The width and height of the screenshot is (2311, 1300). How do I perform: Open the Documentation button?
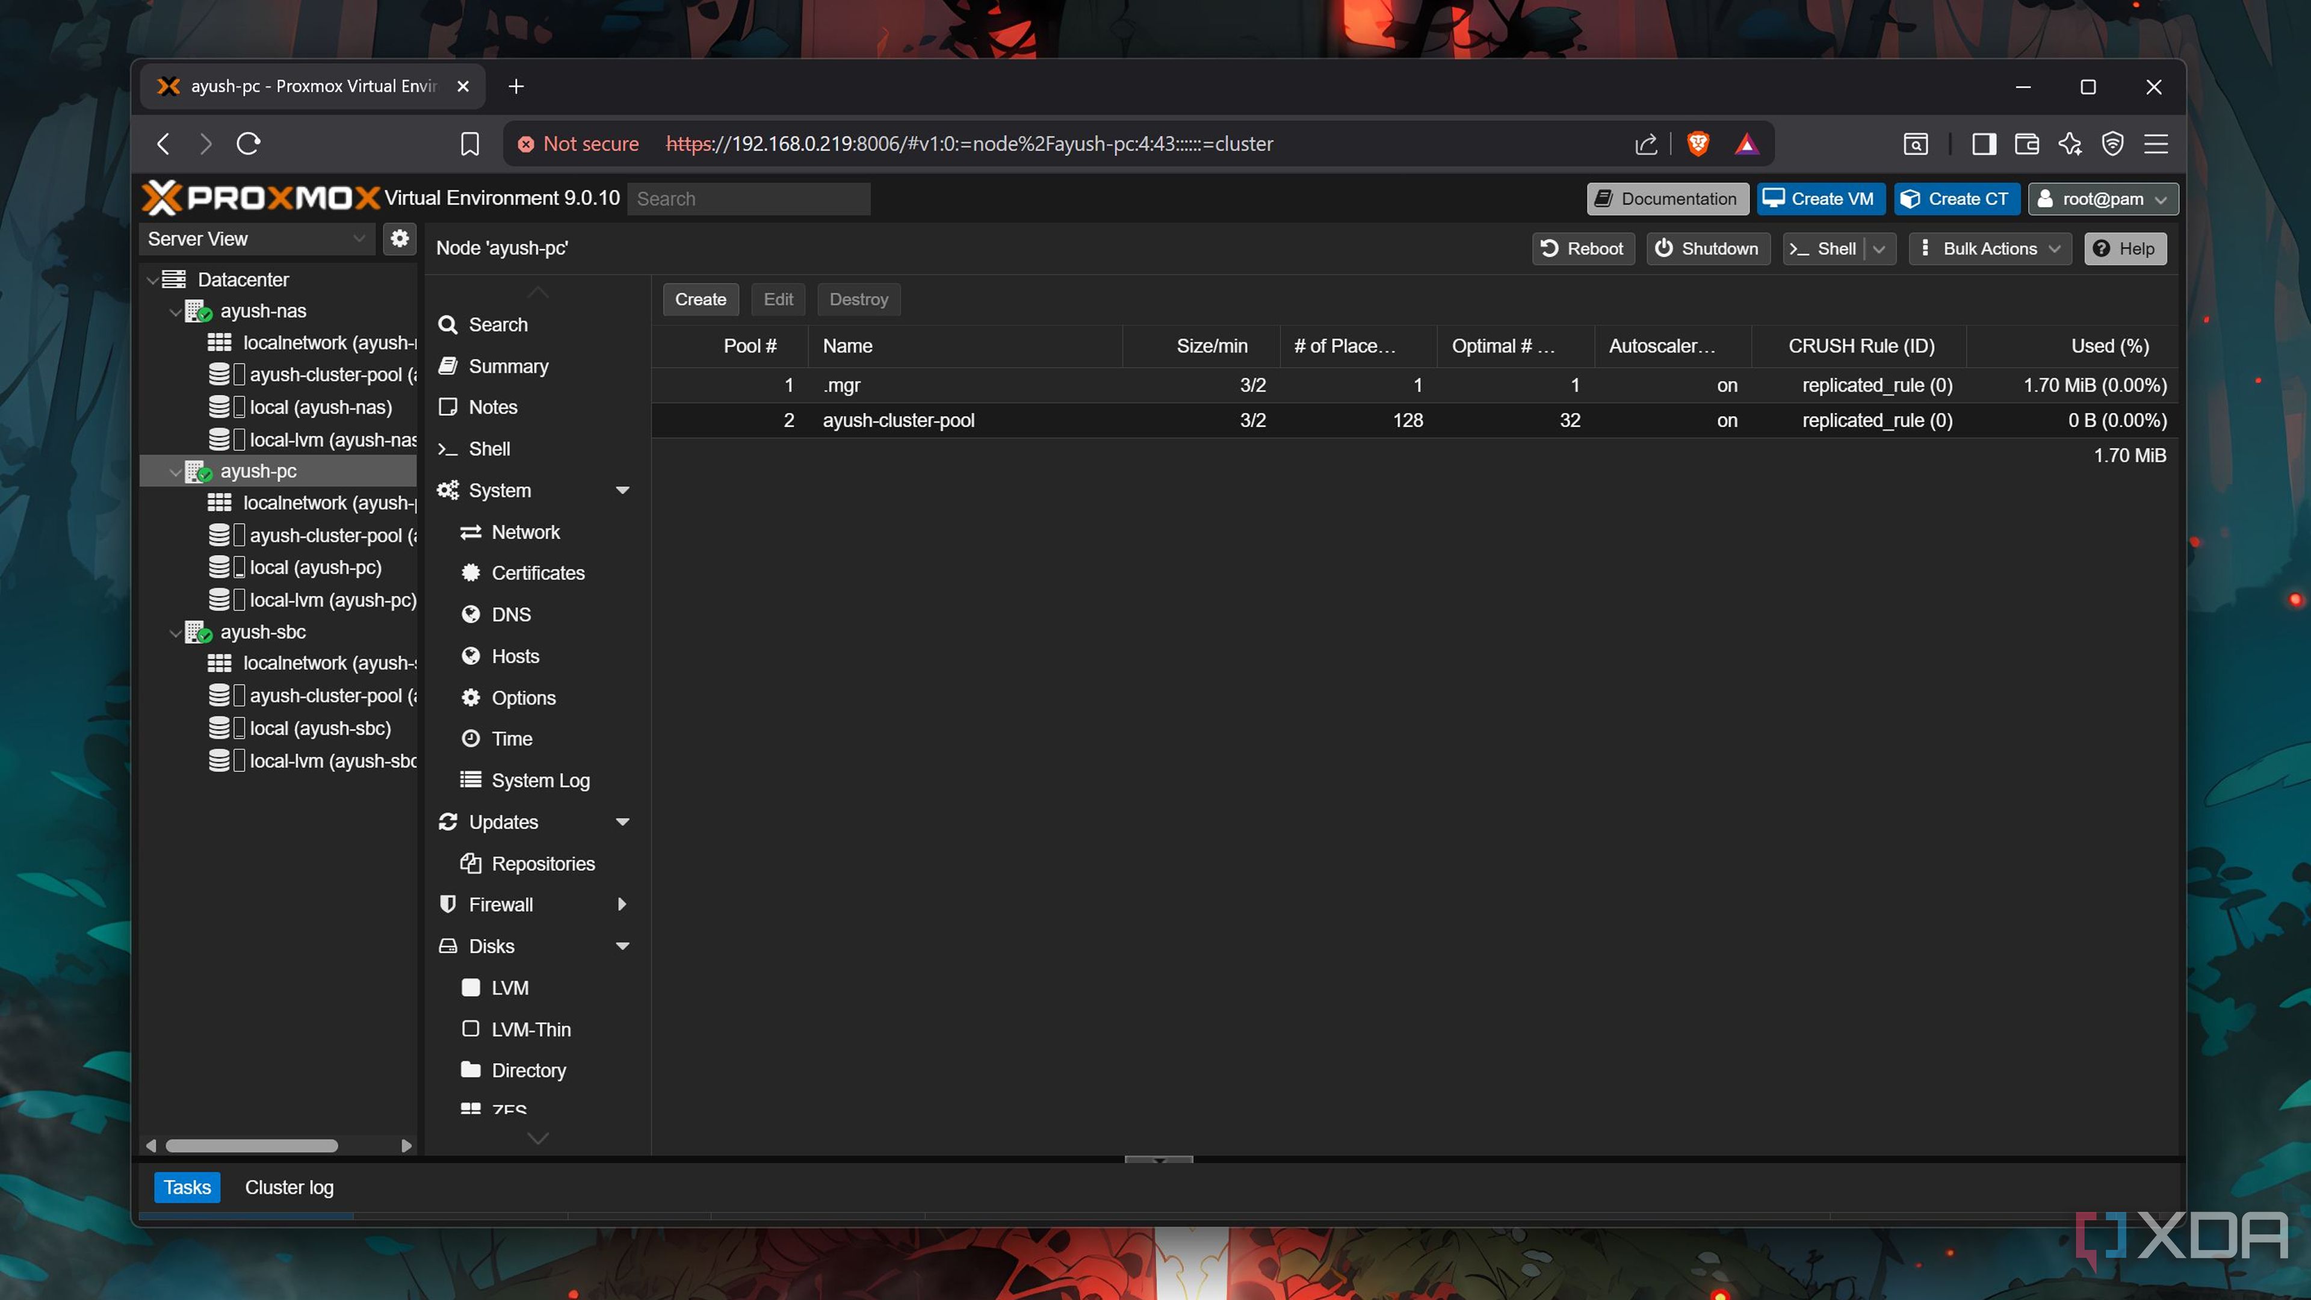pyautogui.click(x=1667, y=198)
